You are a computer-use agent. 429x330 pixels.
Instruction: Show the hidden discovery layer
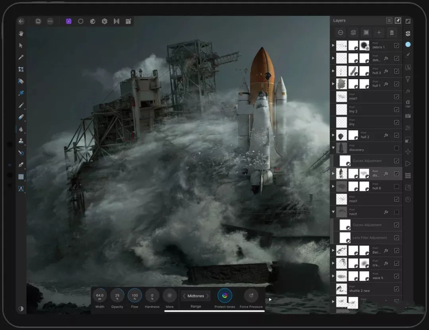pyautogui.click(x=397, y=148)
